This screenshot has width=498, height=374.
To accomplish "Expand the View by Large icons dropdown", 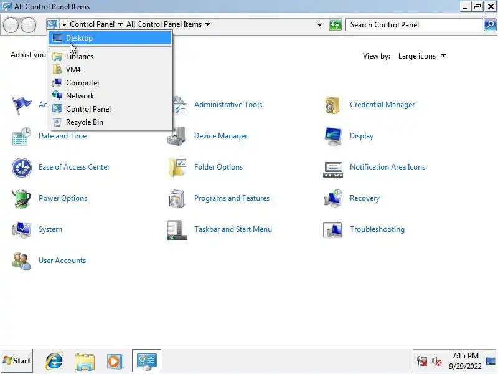I will 422,56.
